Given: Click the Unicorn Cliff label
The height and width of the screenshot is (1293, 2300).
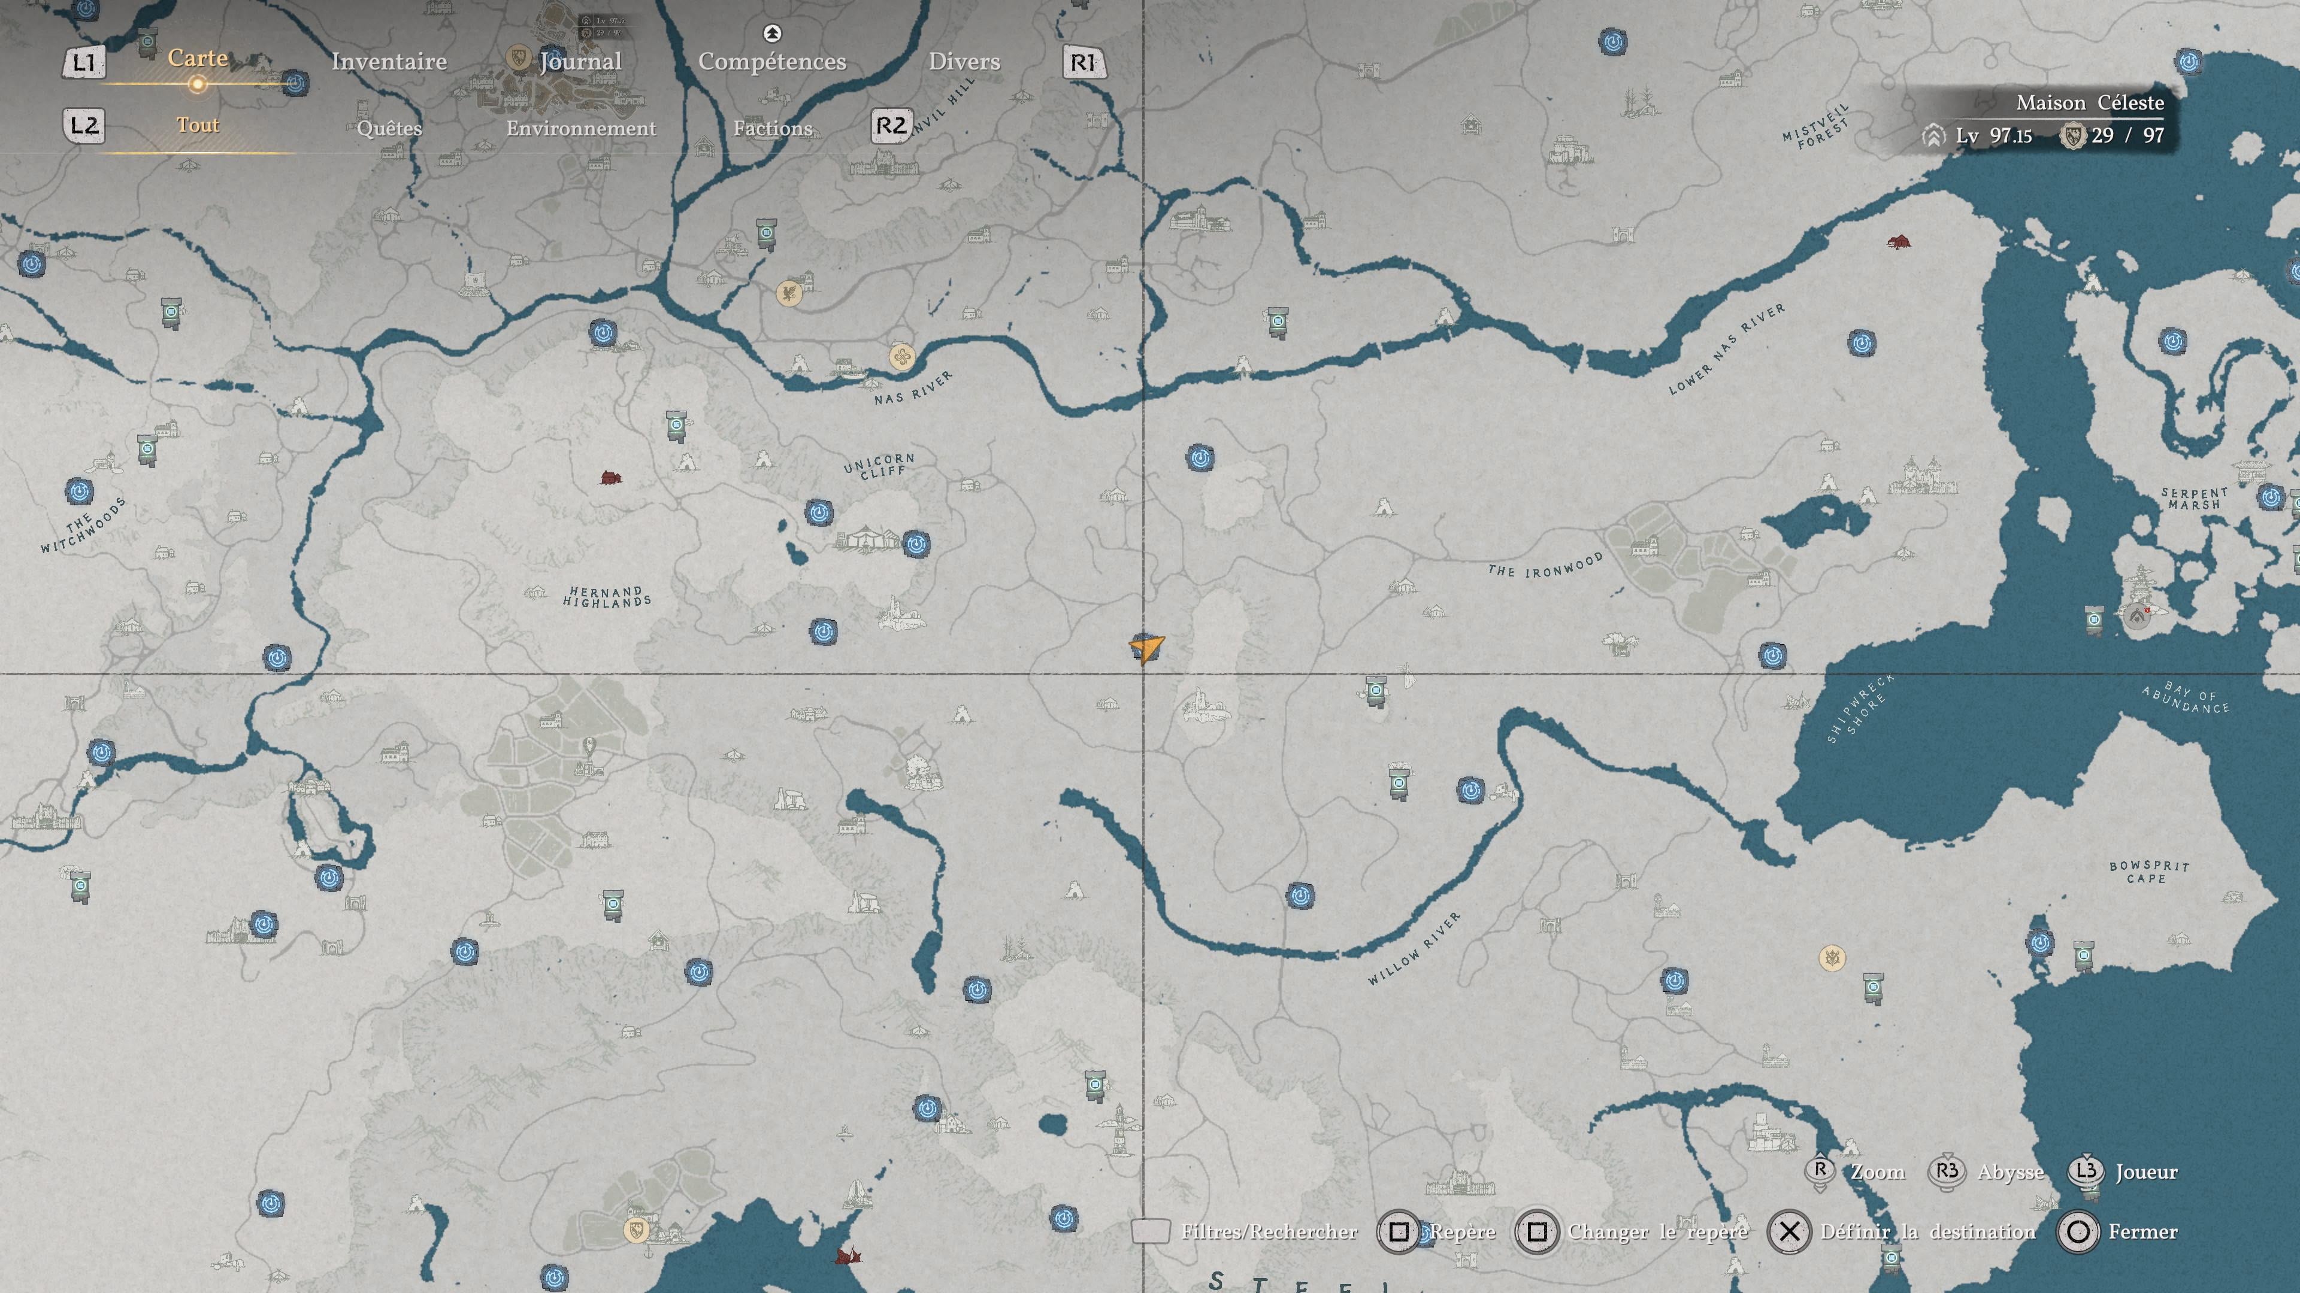Looking at the screenshot, I should click(880, 466).
